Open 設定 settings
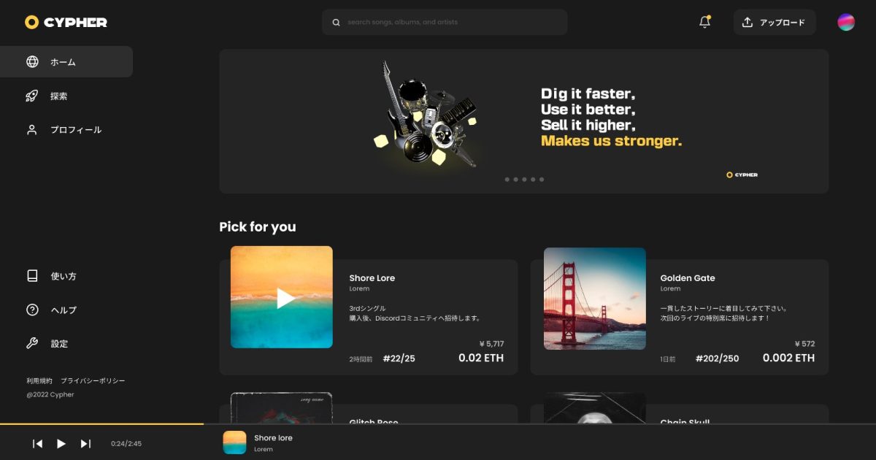 click(x=58, y=344)
